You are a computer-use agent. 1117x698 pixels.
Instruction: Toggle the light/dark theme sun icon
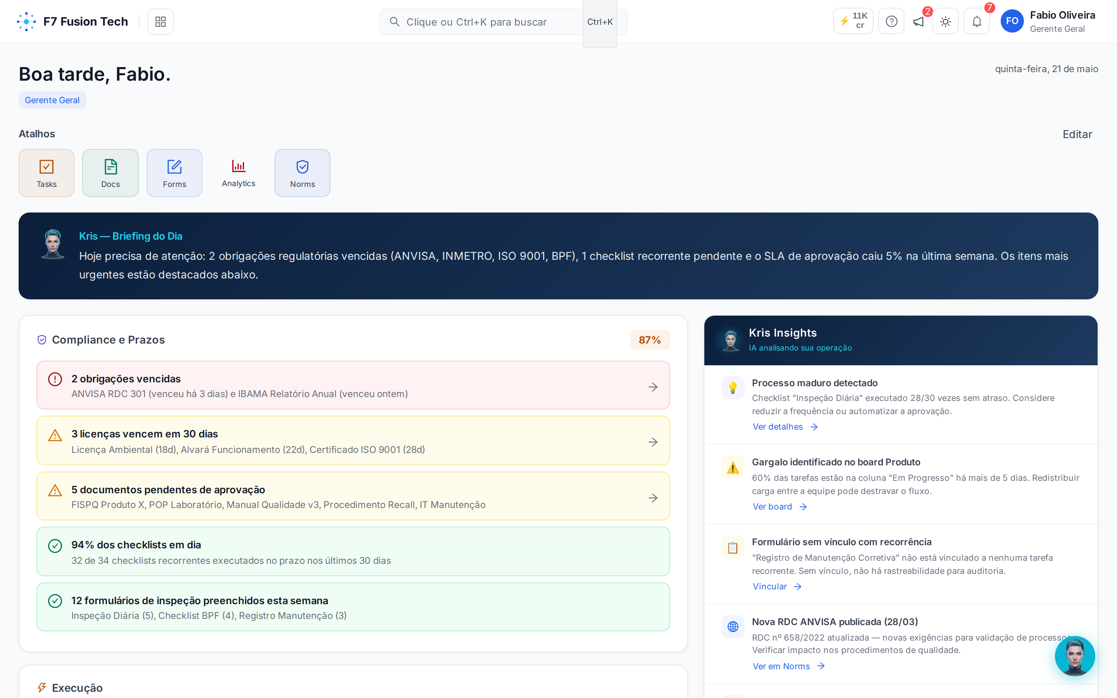[945, 21]
